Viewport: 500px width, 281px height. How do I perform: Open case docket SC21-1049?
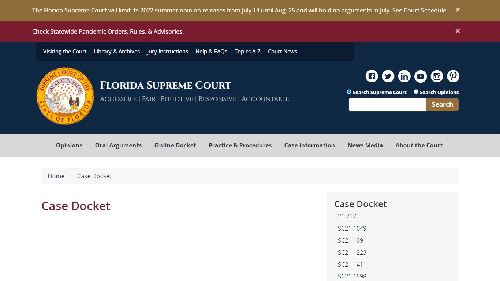pyautogui.click(x=352, y=228)
